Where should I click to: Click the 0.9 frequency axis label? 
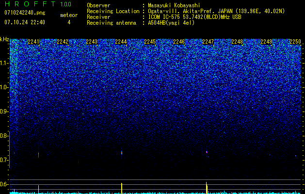[4, 112]
